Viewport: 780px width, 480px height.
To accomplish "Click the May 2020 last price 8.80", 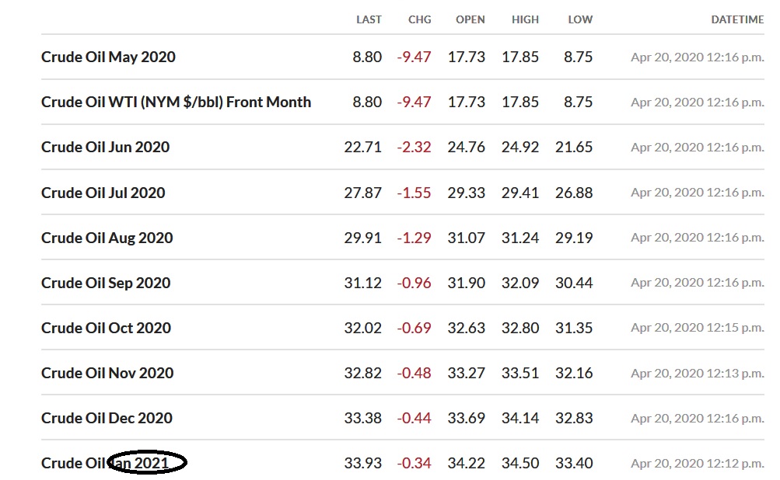I will 367,57.
